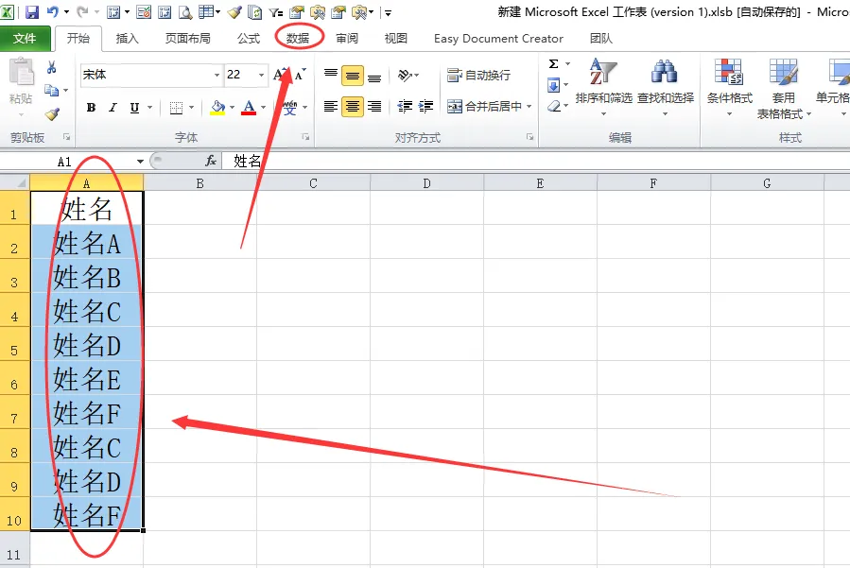Click the filter funnel icon in quick access toolbar
Viewport: 850px width, 568px height.
coord(276,12)
